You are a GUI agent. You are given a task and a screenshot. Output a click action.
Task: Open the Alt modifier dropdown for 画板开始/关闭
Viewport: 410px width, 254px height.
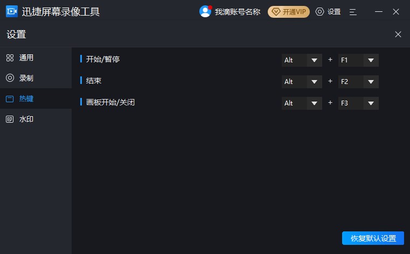[315, 103]
